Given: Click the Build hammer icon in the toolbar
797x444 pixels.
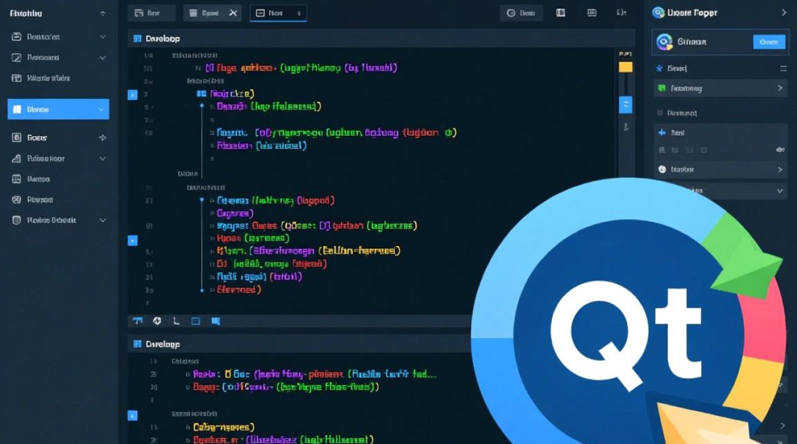Looking at the screenshot, I should tap(193, 12).
